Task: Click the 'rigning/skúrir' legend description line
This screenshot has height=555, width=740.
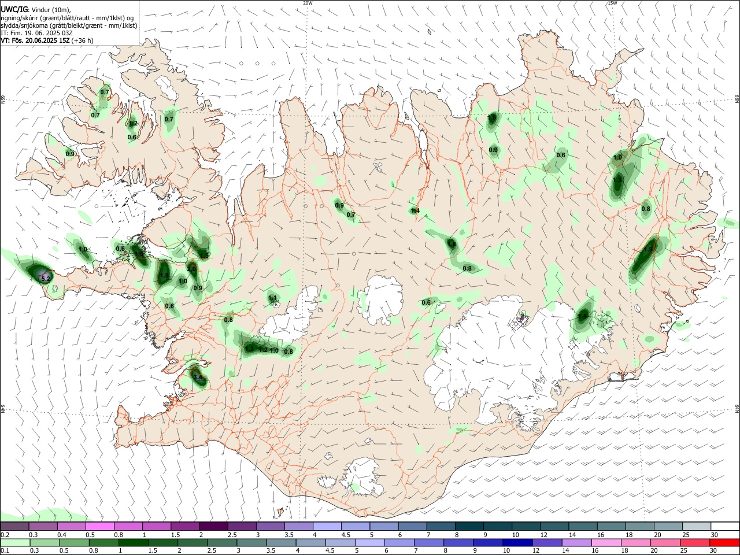Action: pos(67,17)
